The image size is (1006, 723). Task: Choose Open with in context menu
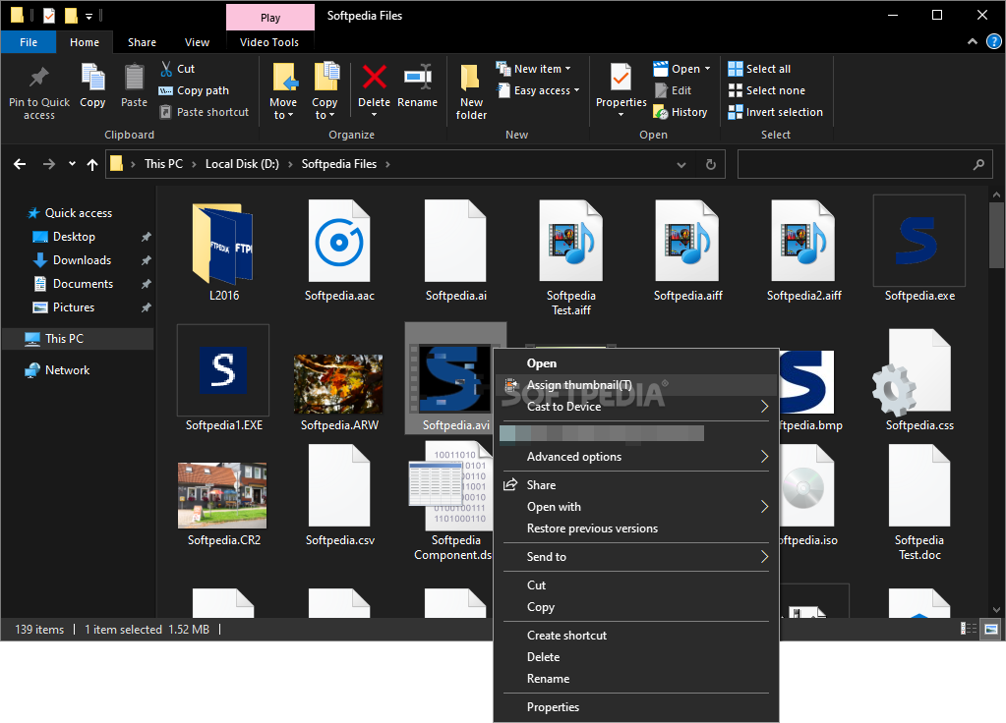coord(636,507)
